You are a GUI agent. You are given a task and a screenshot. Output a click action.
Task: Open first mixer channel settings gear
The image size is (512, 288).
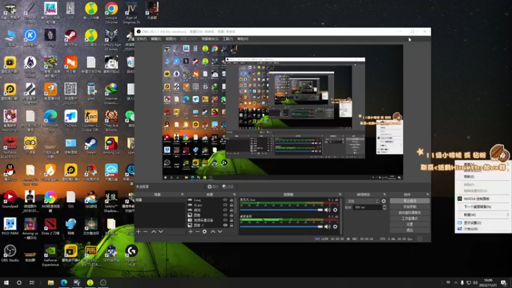click(335, 210)
